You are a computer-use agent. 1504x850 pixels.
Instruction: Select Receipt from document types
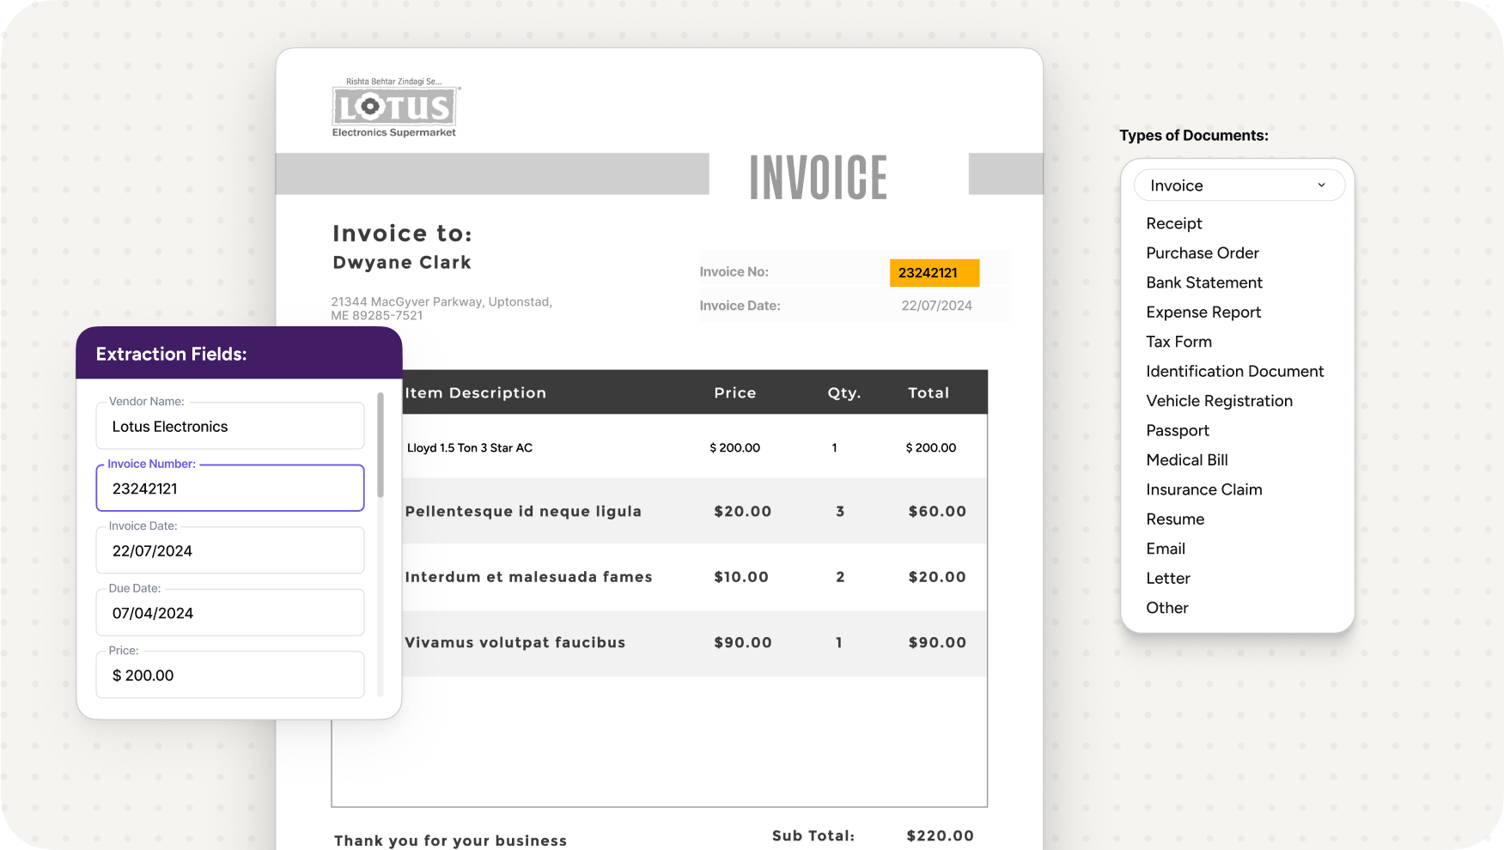point(1173,223)
